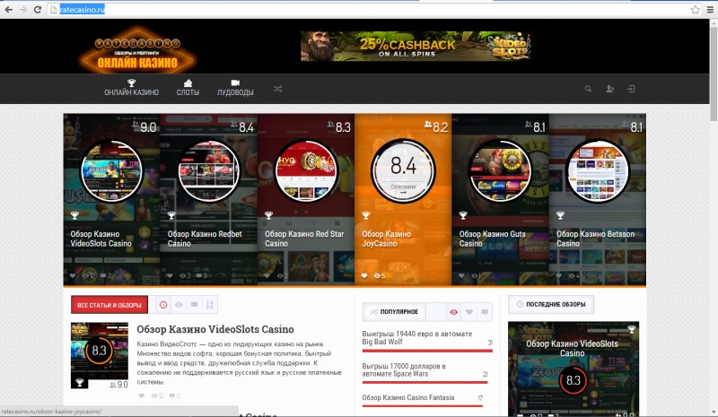Select the Популярное tab

[x=394, y=312]
